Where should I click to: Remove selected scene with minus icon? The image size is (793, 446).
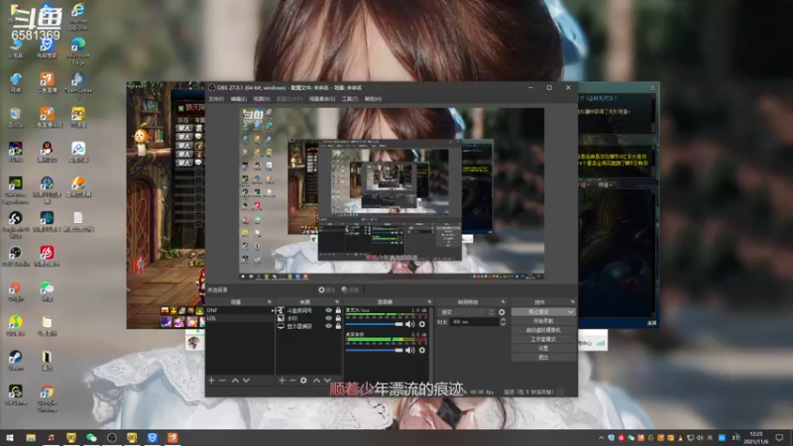(222, 380)
